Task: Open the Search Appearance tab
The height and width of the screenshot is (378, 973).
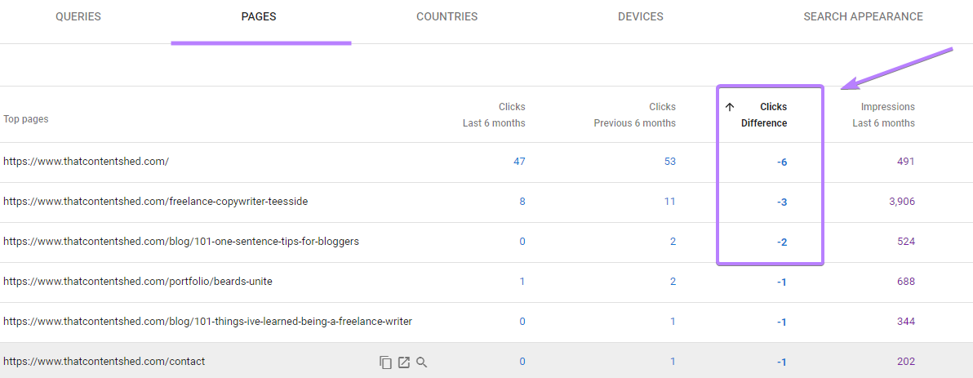Action: point(863,17)
